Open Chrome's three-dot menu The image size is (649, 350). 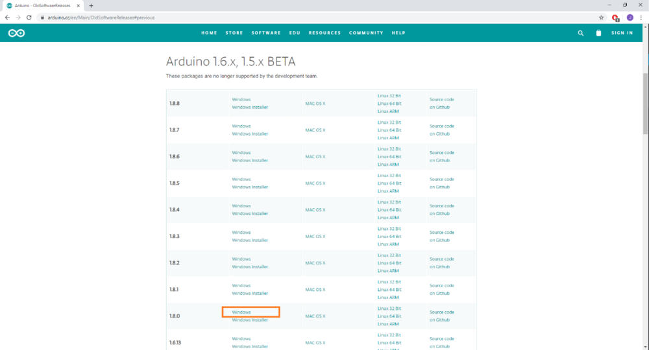pos(641,17)
